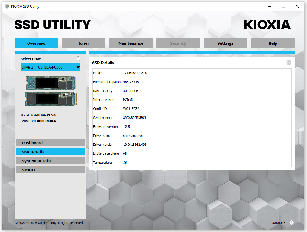Click the Formatted capacity label
The height and width of the screenshot is (232, 307).
107,82
